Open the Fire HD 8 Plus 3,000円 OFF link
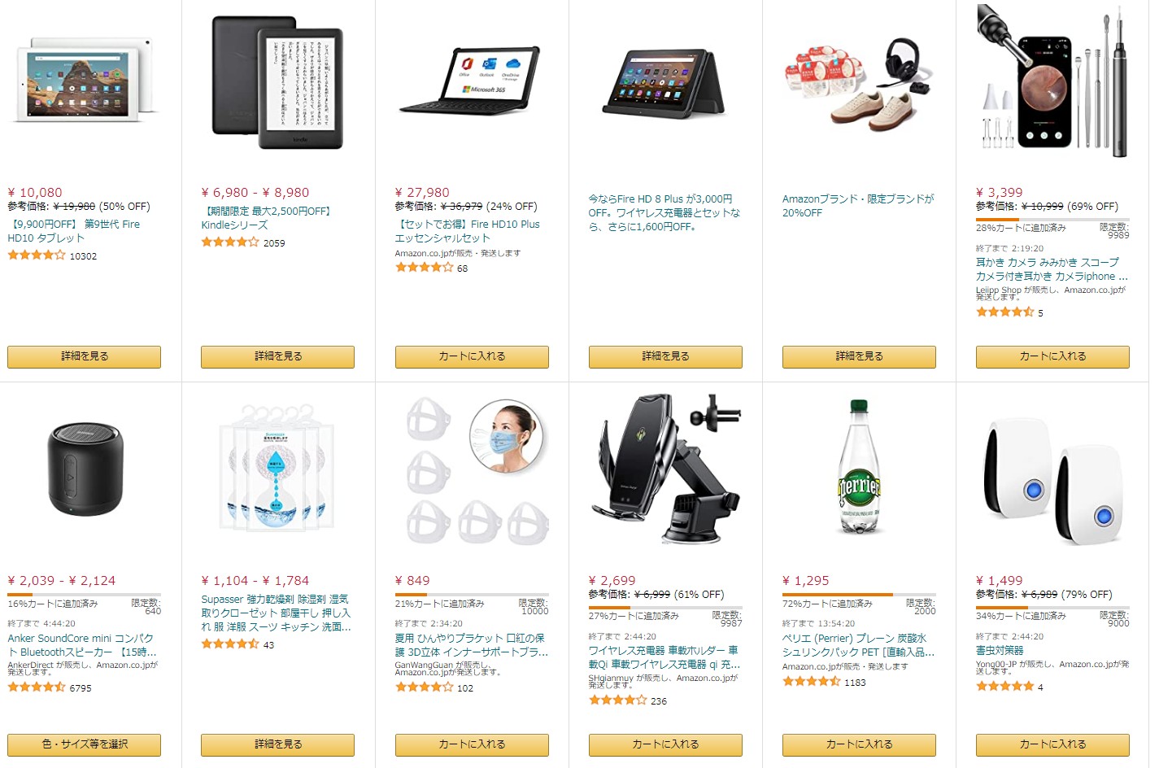 pyautogui.click(x=664, y=212)
